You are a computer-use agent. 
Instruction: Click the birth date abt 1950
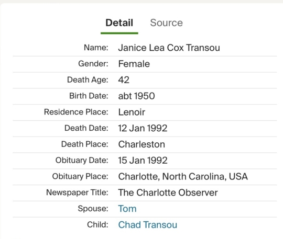pos(136,96)
